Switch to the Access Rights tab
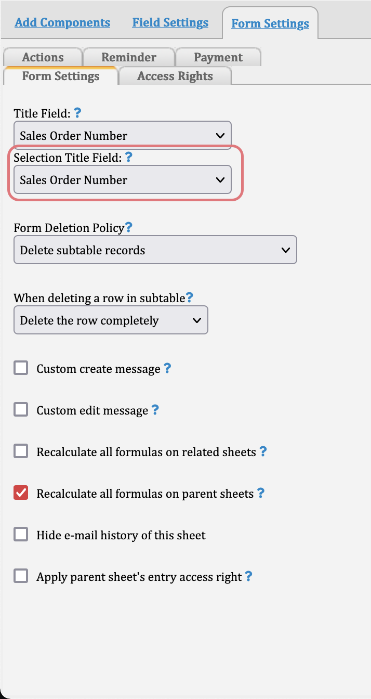The height and width of the screenshot is (699, 371). click(175, 76)
